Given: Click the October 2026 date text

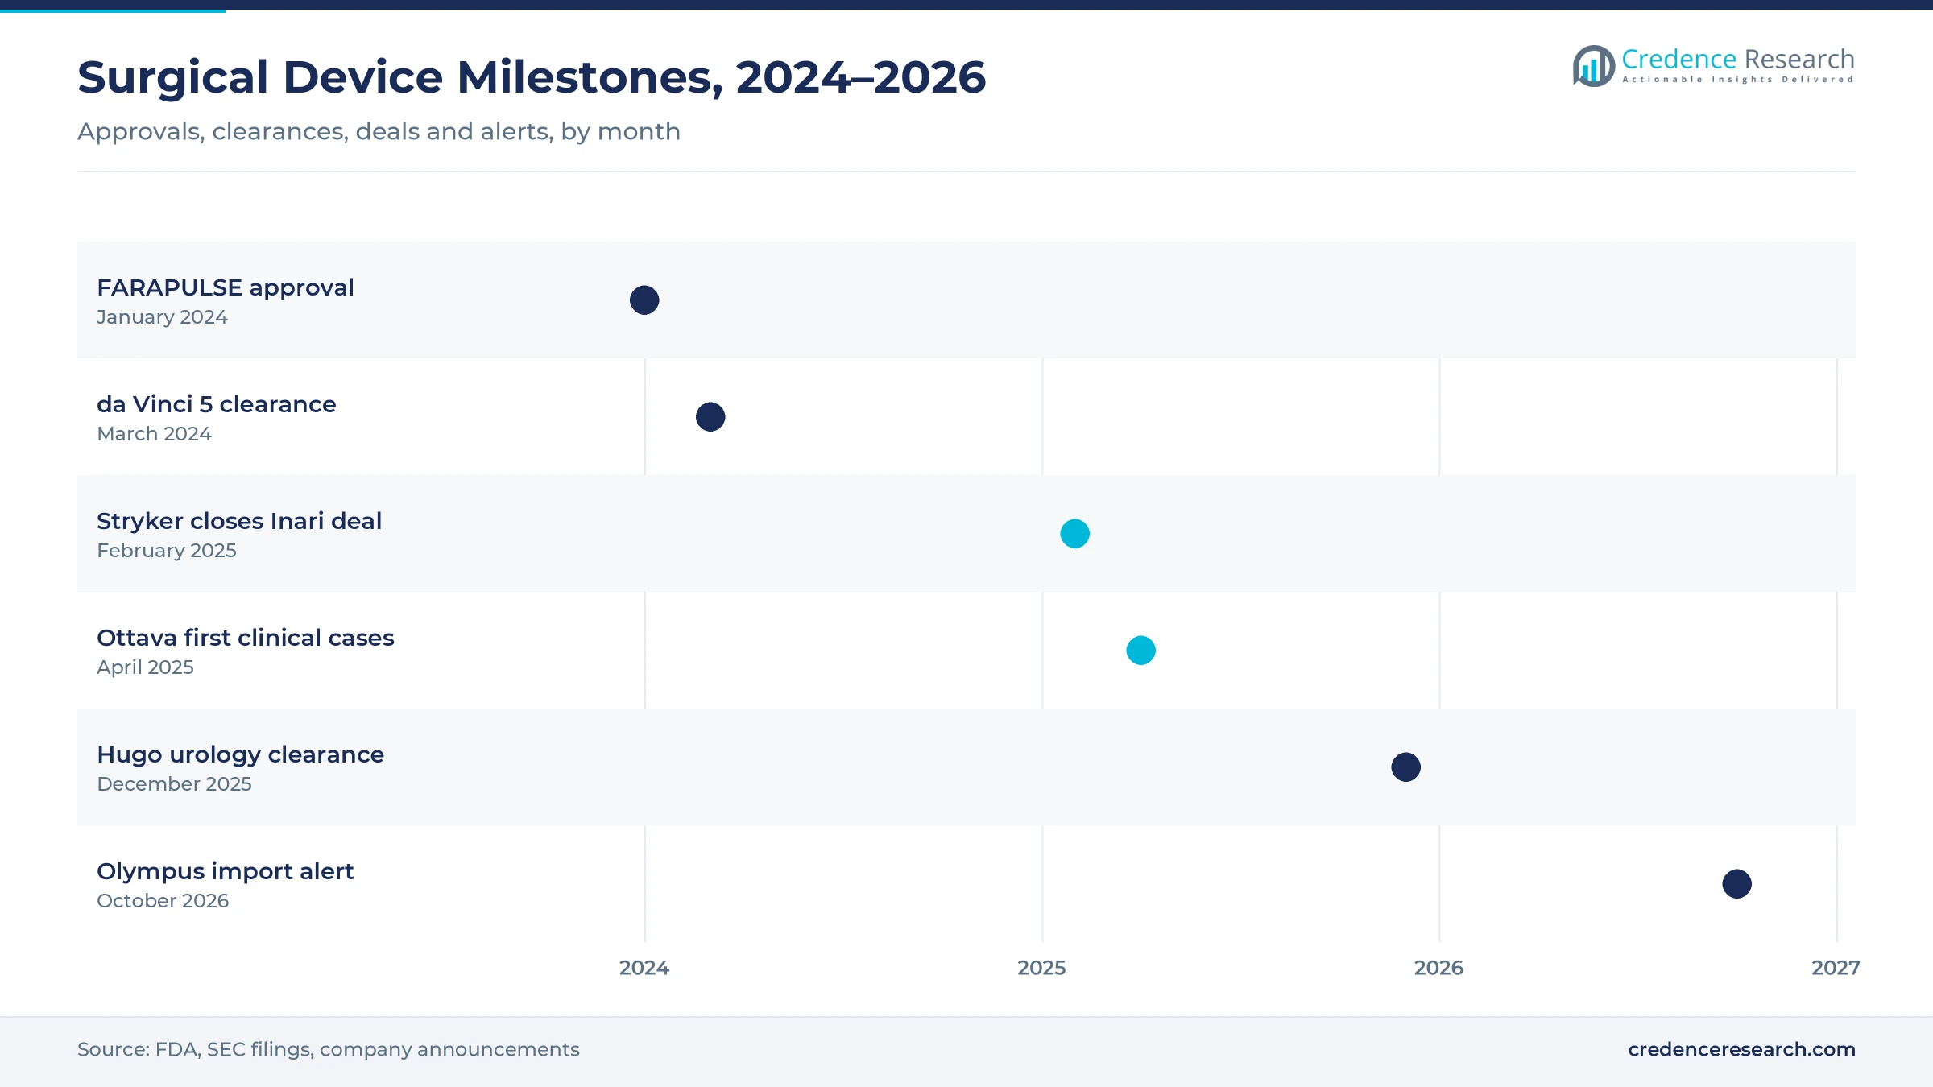Looking at the screenshot, I should pyautogui.click(x=163, y=901).
